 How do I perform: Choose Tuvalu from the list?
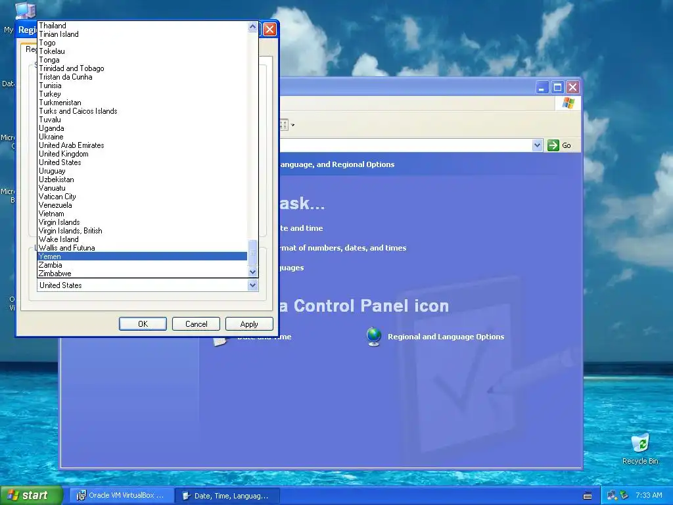point(143,120)
